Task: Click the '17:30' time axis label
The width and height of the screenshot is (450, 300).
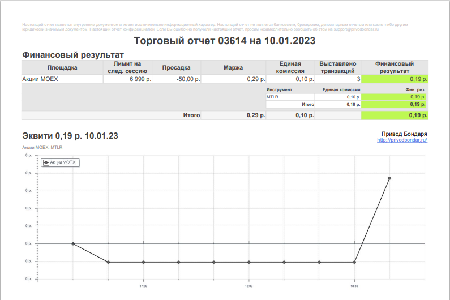Action: (x=144, y=286)
